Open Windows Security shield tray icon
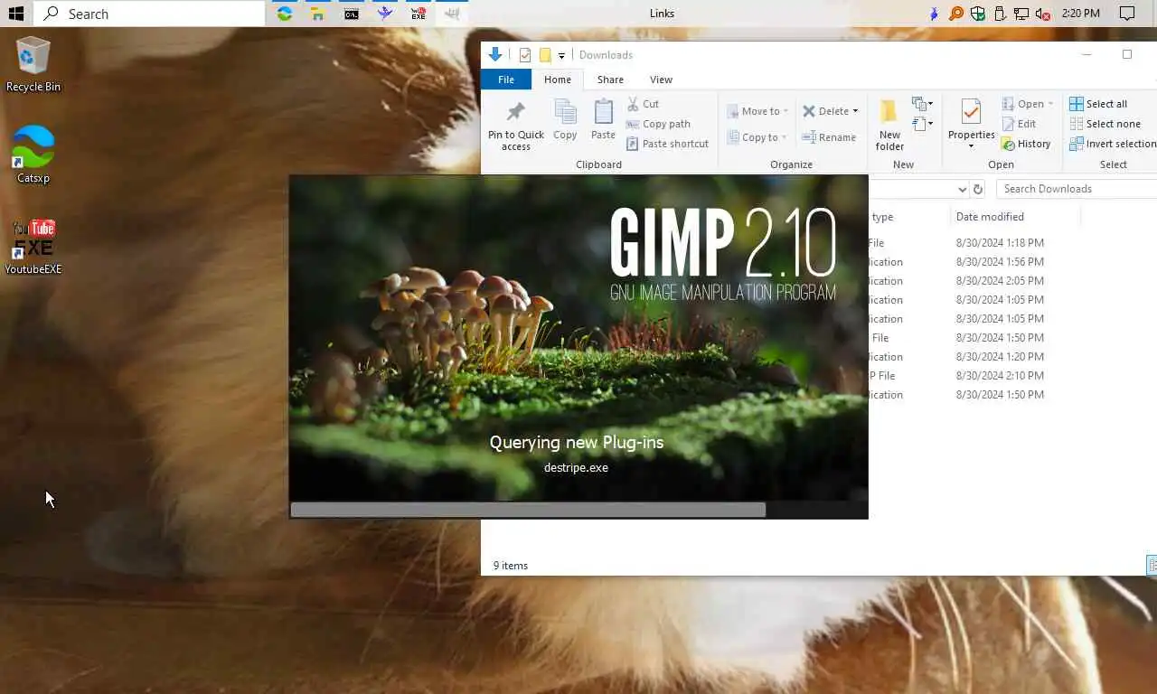The image size is (1157, 694). coord(978,14)
